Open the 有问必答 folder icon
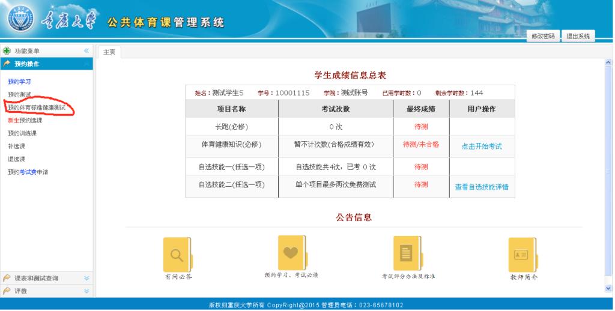The width and height of the screenshot is (615, 311). click(177, 255)
